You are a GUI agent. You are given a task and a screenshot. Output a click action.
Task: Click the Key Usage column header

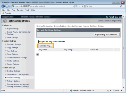tap(76, 50)
